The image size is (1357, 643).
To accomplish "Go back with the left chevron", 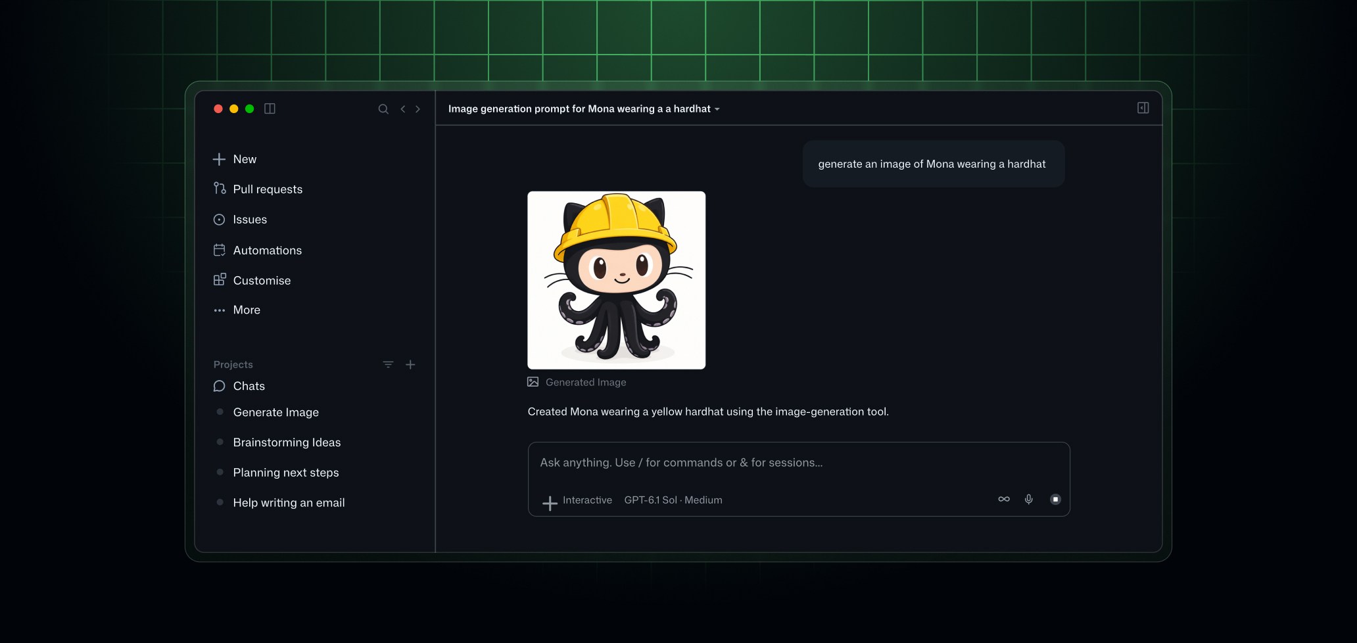I will [403, 109].
